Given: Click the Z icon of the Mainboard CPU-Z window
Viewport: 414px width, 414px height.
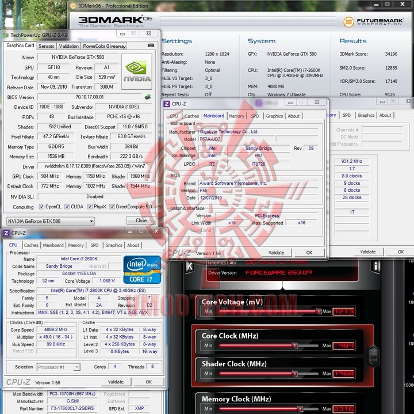Looking at the screenshot, I should pos(167,104).
